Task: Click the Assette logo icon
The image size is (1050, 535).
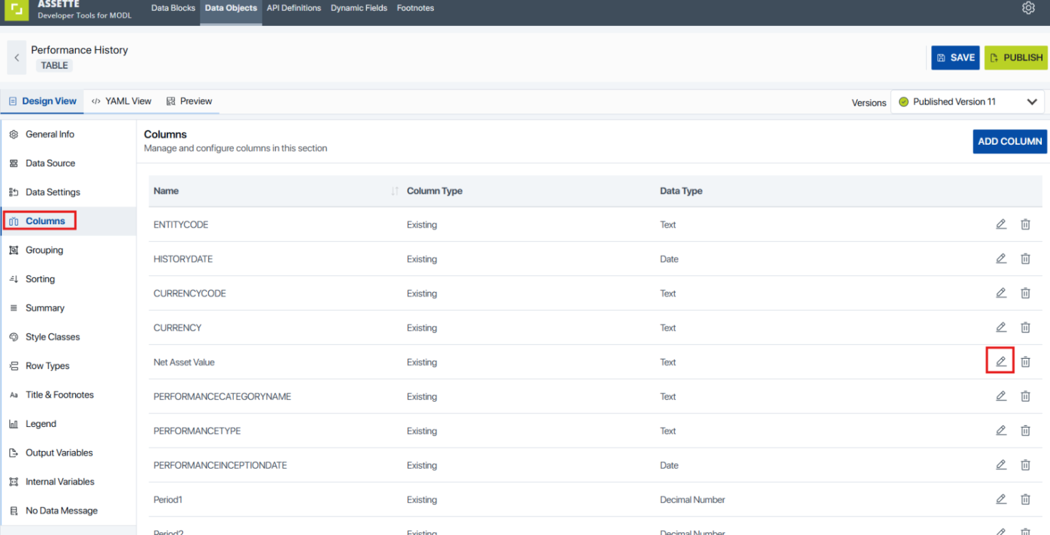Action: [16, 9]
